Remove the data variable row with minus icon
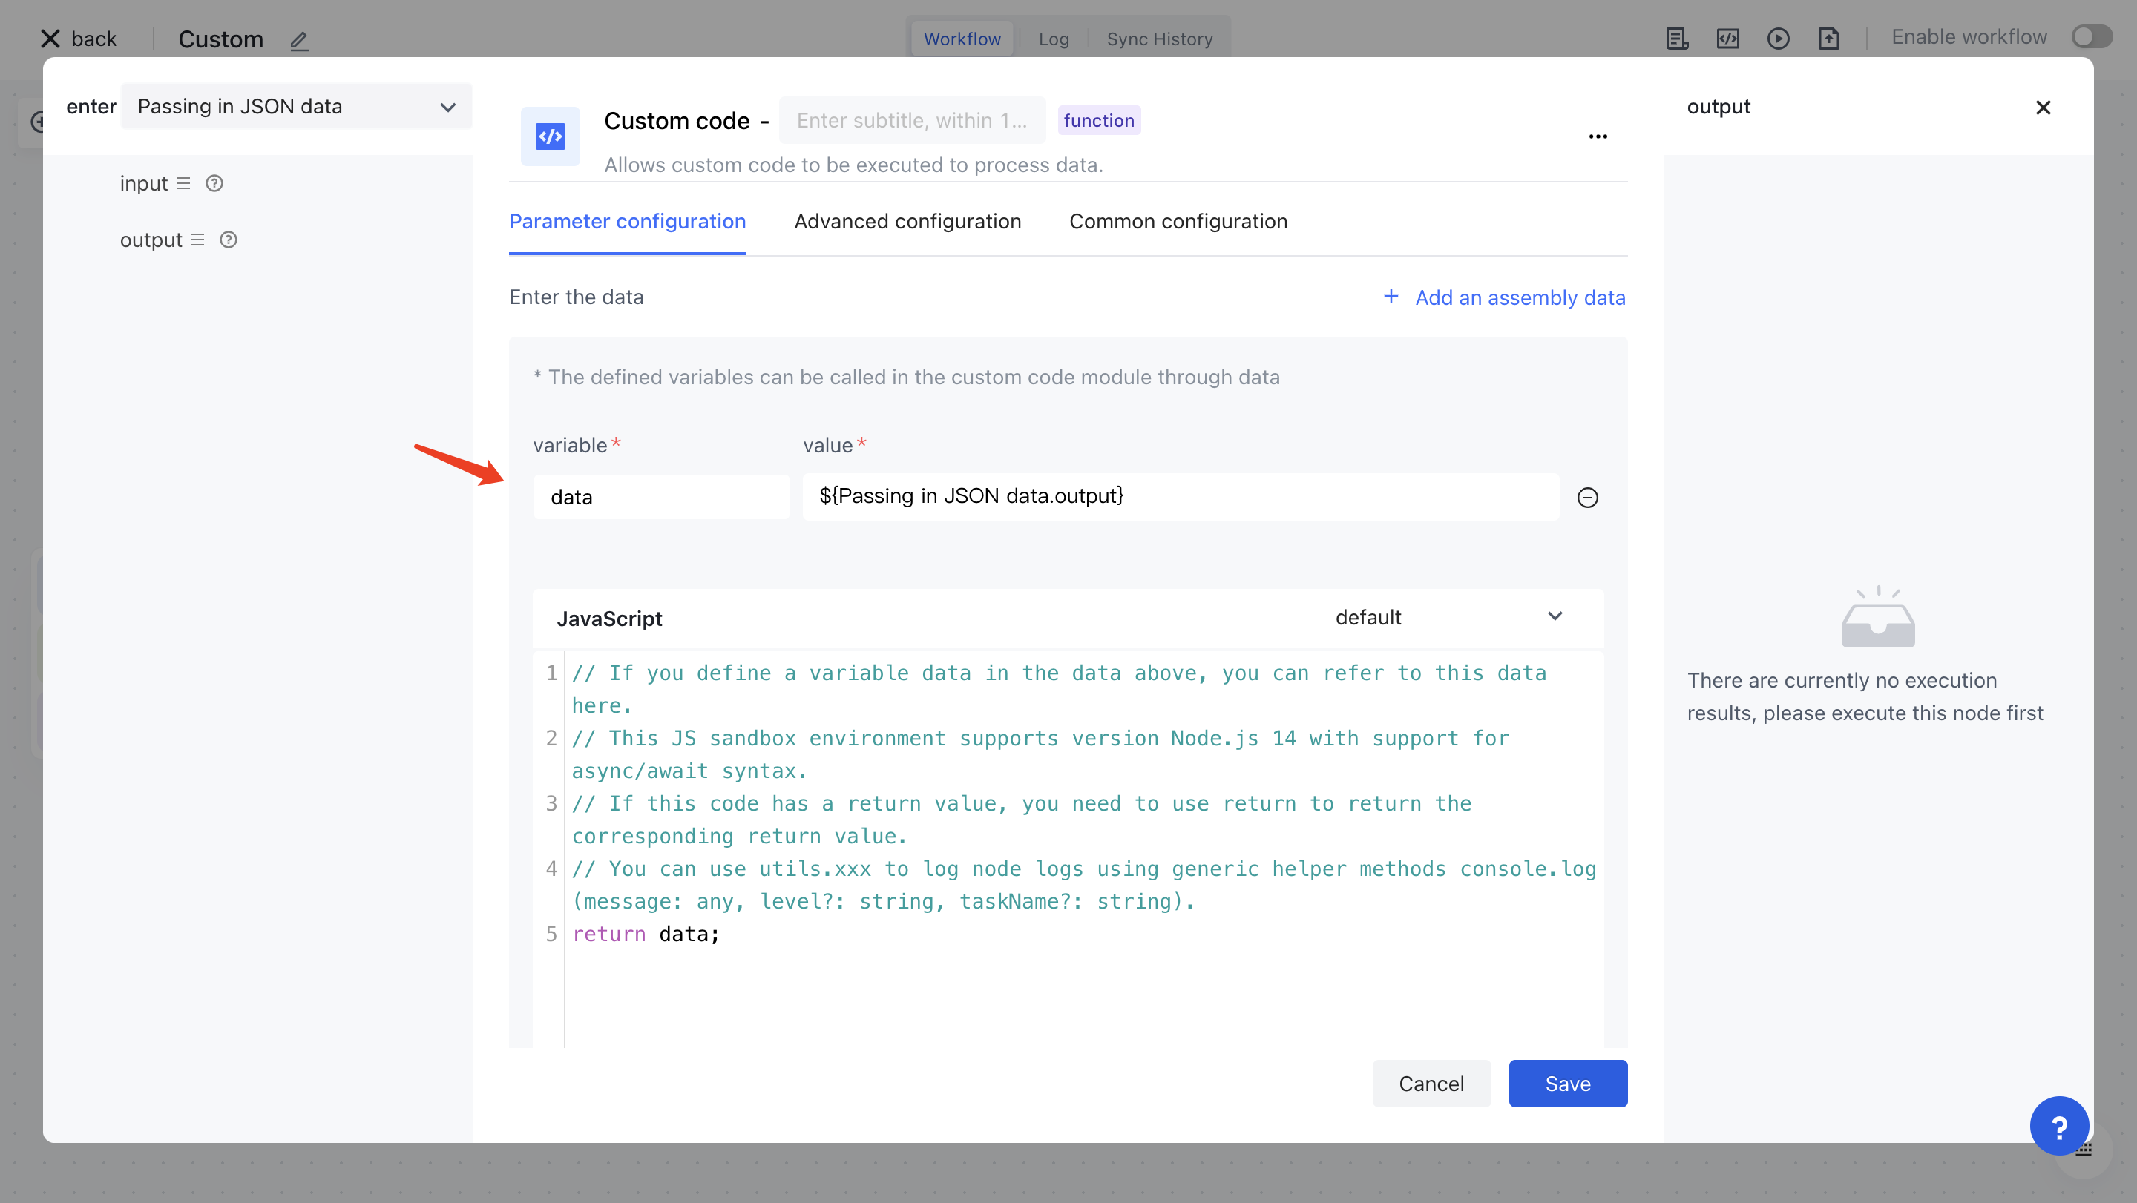Viewport: 2137px width, 1203px height. pos(1587,498)
